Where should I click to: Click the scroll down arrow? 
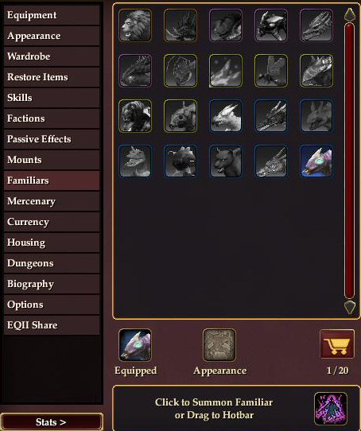(350, 307)
